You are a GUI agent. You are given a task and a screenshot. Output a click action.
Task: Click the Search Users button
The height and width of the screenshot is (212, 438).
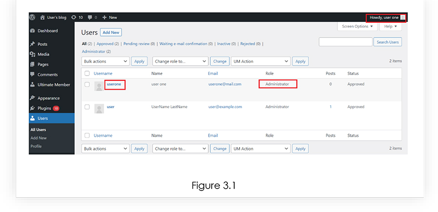pos(388,42)
